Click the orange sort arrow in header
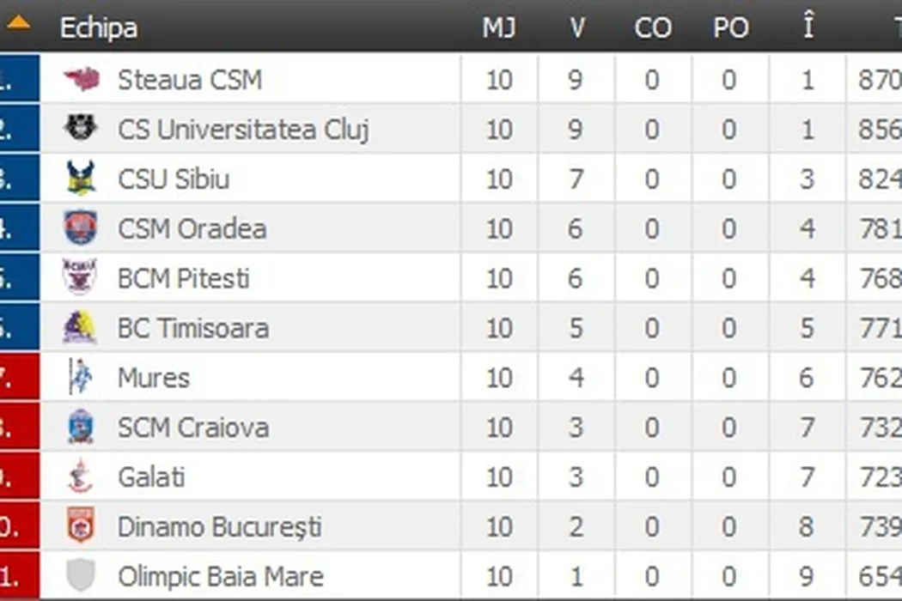 coord(18,25)
